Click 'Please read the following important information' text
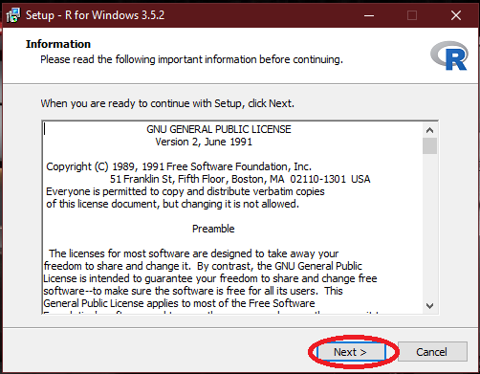 point(191,59)
